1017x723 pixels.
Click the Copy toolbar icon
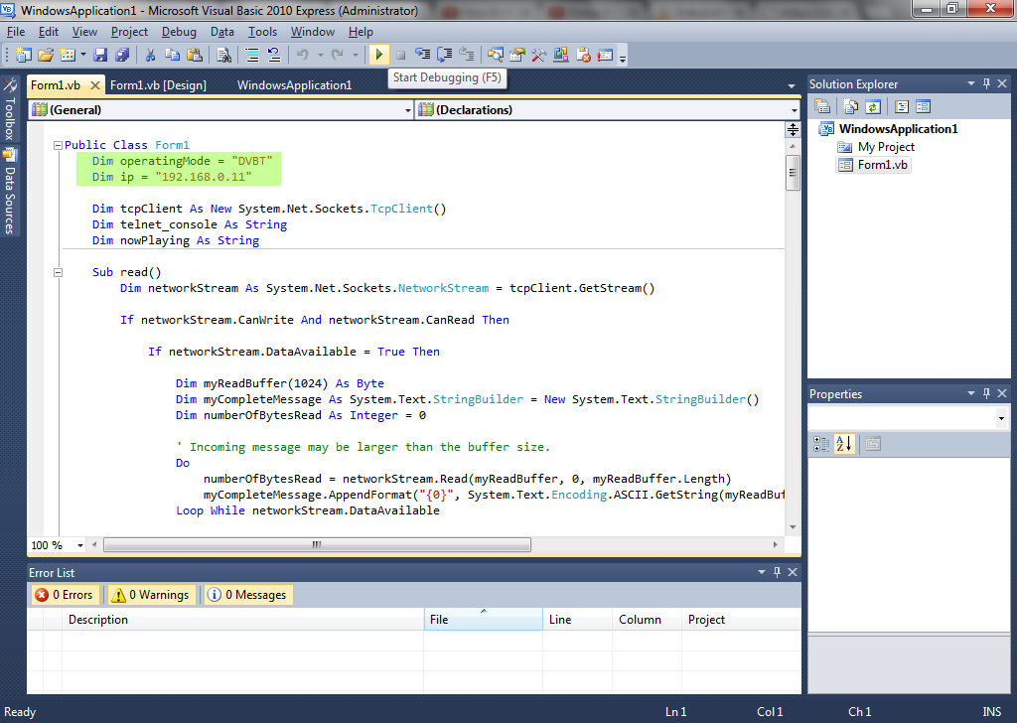click(173, 55)
